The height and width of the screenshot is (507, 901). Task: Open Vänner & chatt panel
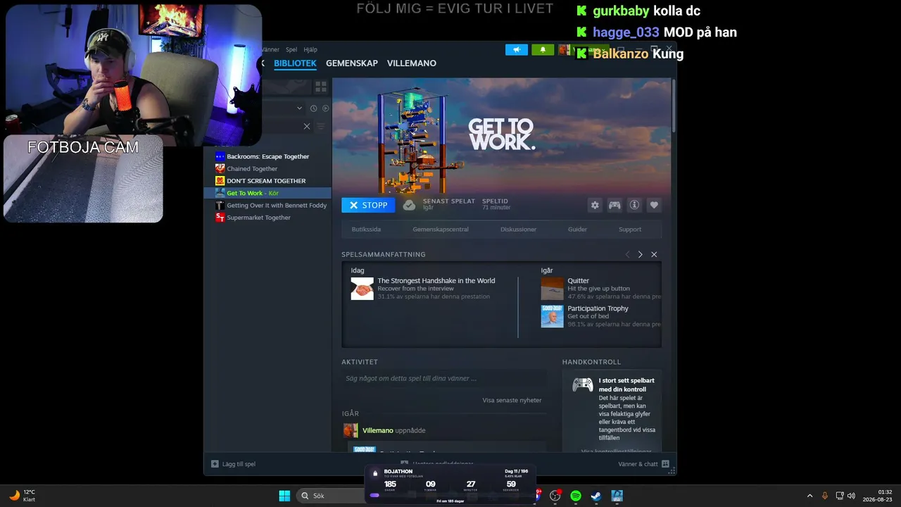coord(643,464)
